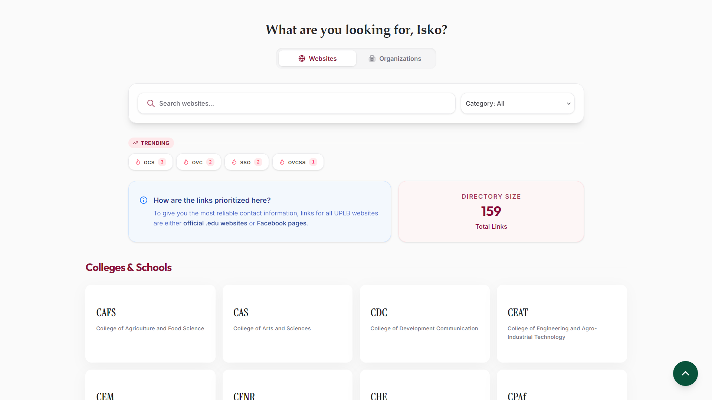Click the flame icon on sso chip
The height and width of the screenshot is (400, 712).
234,162
